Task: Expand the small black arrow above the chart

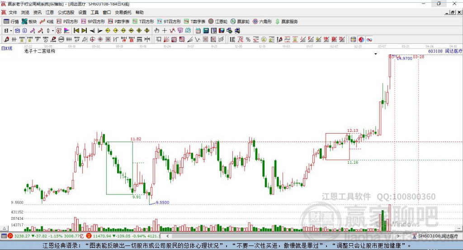Action: (376, 54)
